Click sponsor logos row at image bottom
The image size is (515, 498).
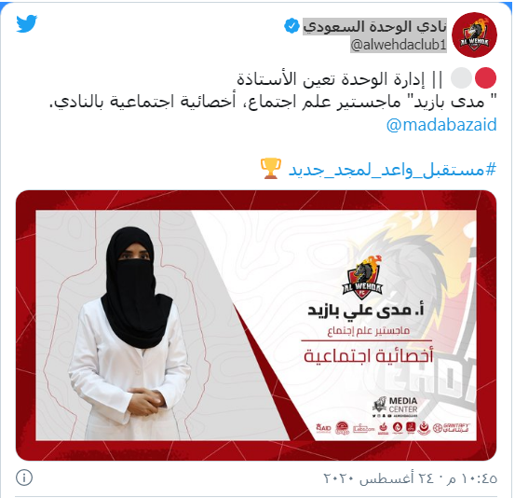[x=393, y=428]
